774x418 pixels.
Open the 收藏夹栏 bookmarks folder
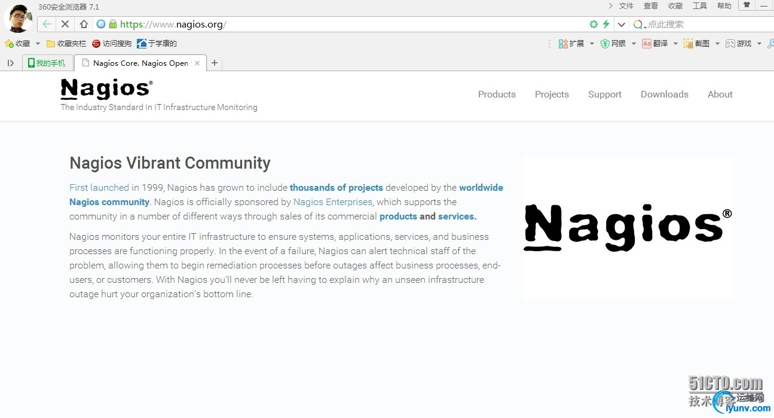66,44
